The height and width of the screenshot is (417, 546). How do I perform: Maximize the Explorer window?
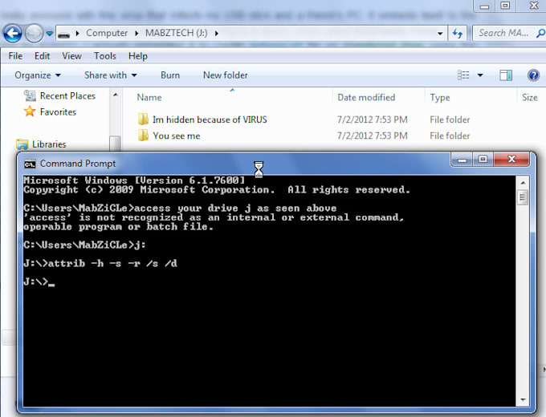tap(505, 6)
